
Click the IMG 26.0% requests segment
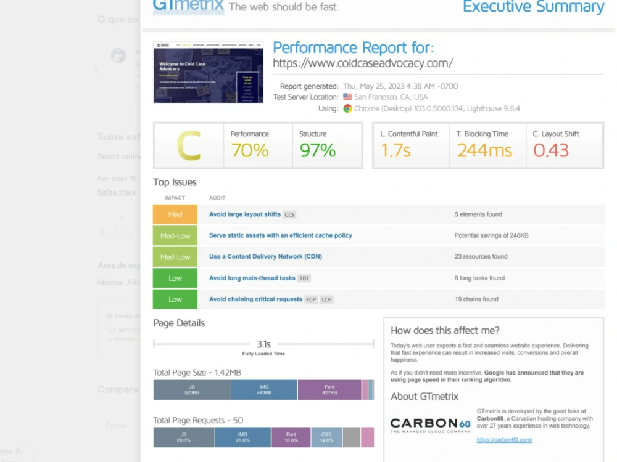242,437
